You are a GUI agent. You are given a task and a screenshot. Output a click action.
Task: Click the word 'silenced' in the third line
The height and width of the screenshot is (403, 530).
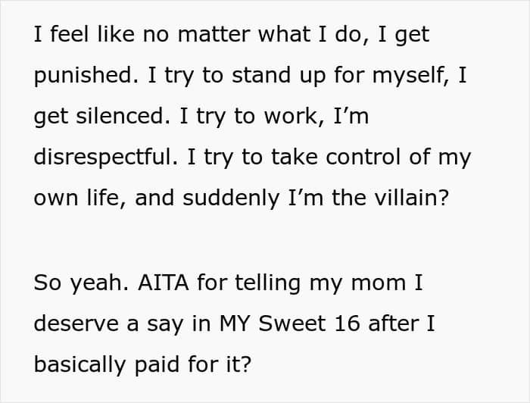(x=120, y=116)
